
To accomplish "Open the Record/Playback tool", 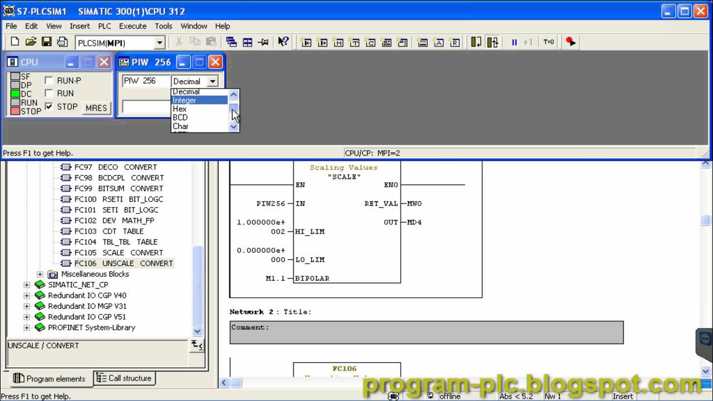I will [x=570, y=42].
